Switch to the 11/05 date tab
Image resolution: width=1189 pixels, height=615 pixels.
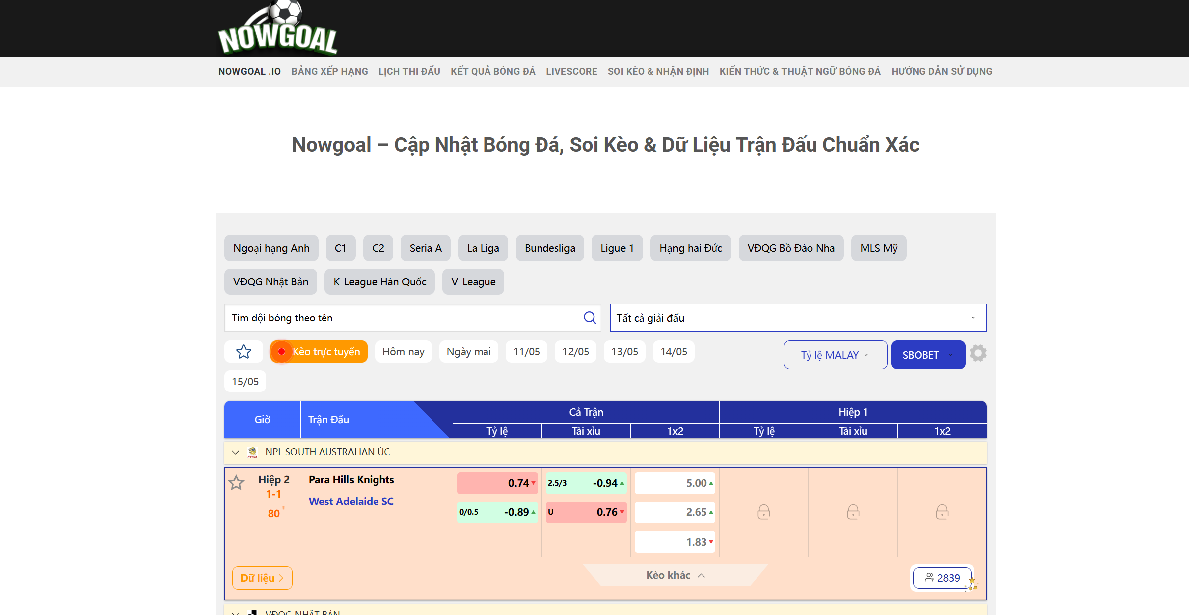[527, 352]
